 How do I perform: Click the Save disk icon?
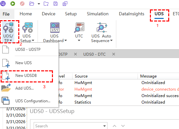(56, 4)
